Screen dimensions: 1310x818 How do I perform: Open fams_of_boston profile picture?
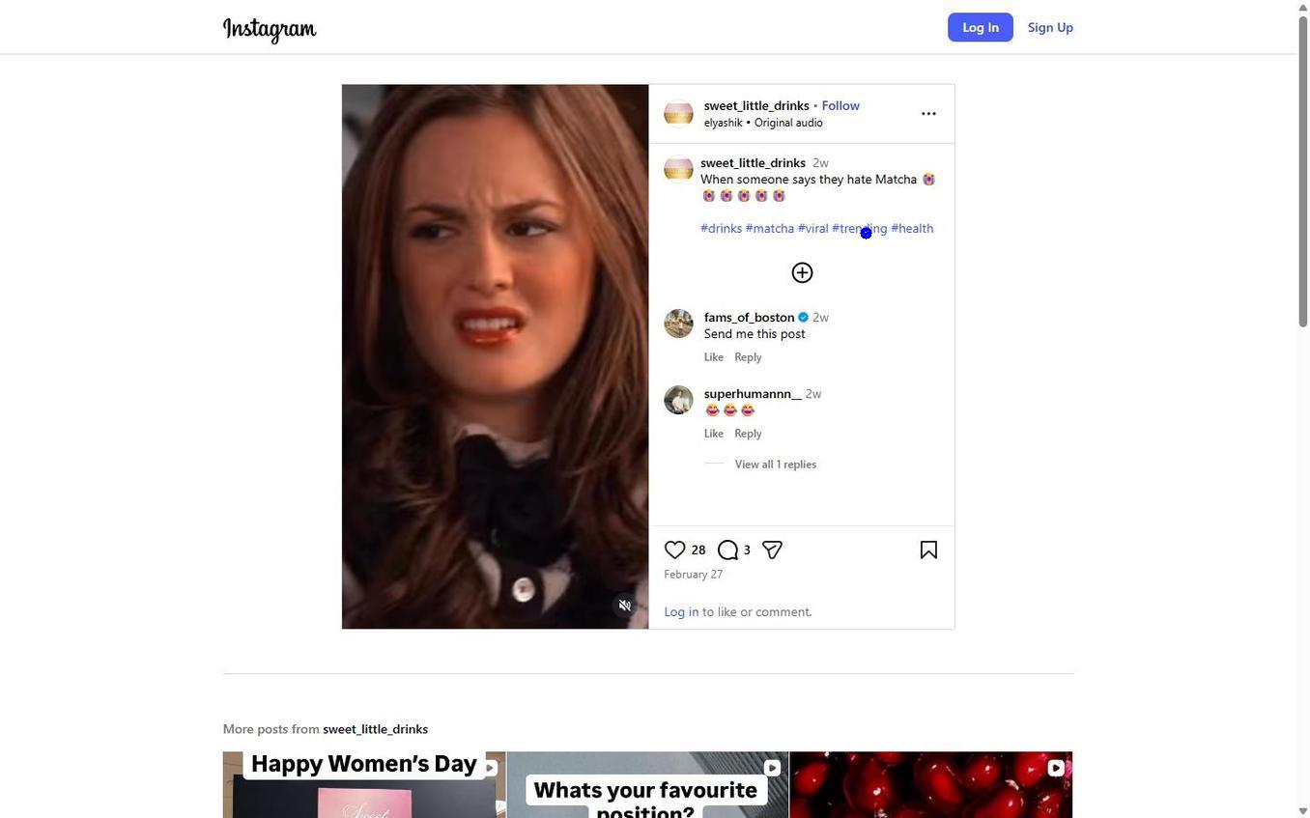pos(678,324)
